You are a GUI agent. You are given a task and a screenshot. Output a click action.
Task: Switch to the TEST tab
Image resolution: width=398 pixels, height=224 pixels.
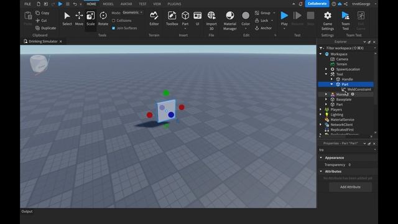tap(142, 4)
